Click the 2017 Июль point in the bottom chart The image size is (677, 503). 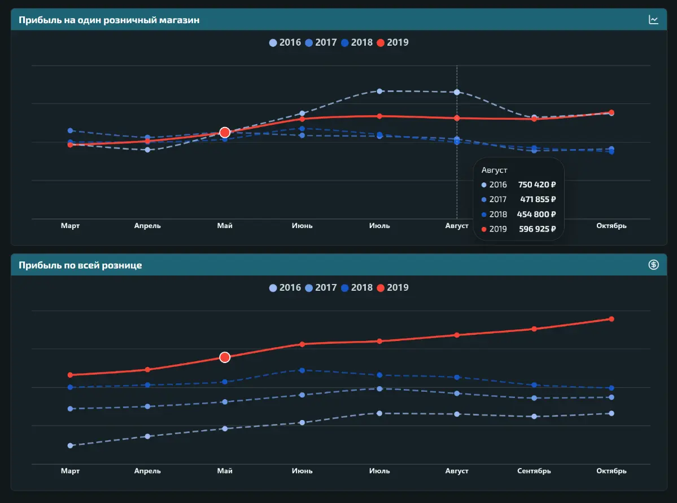(x=379, y=388)
